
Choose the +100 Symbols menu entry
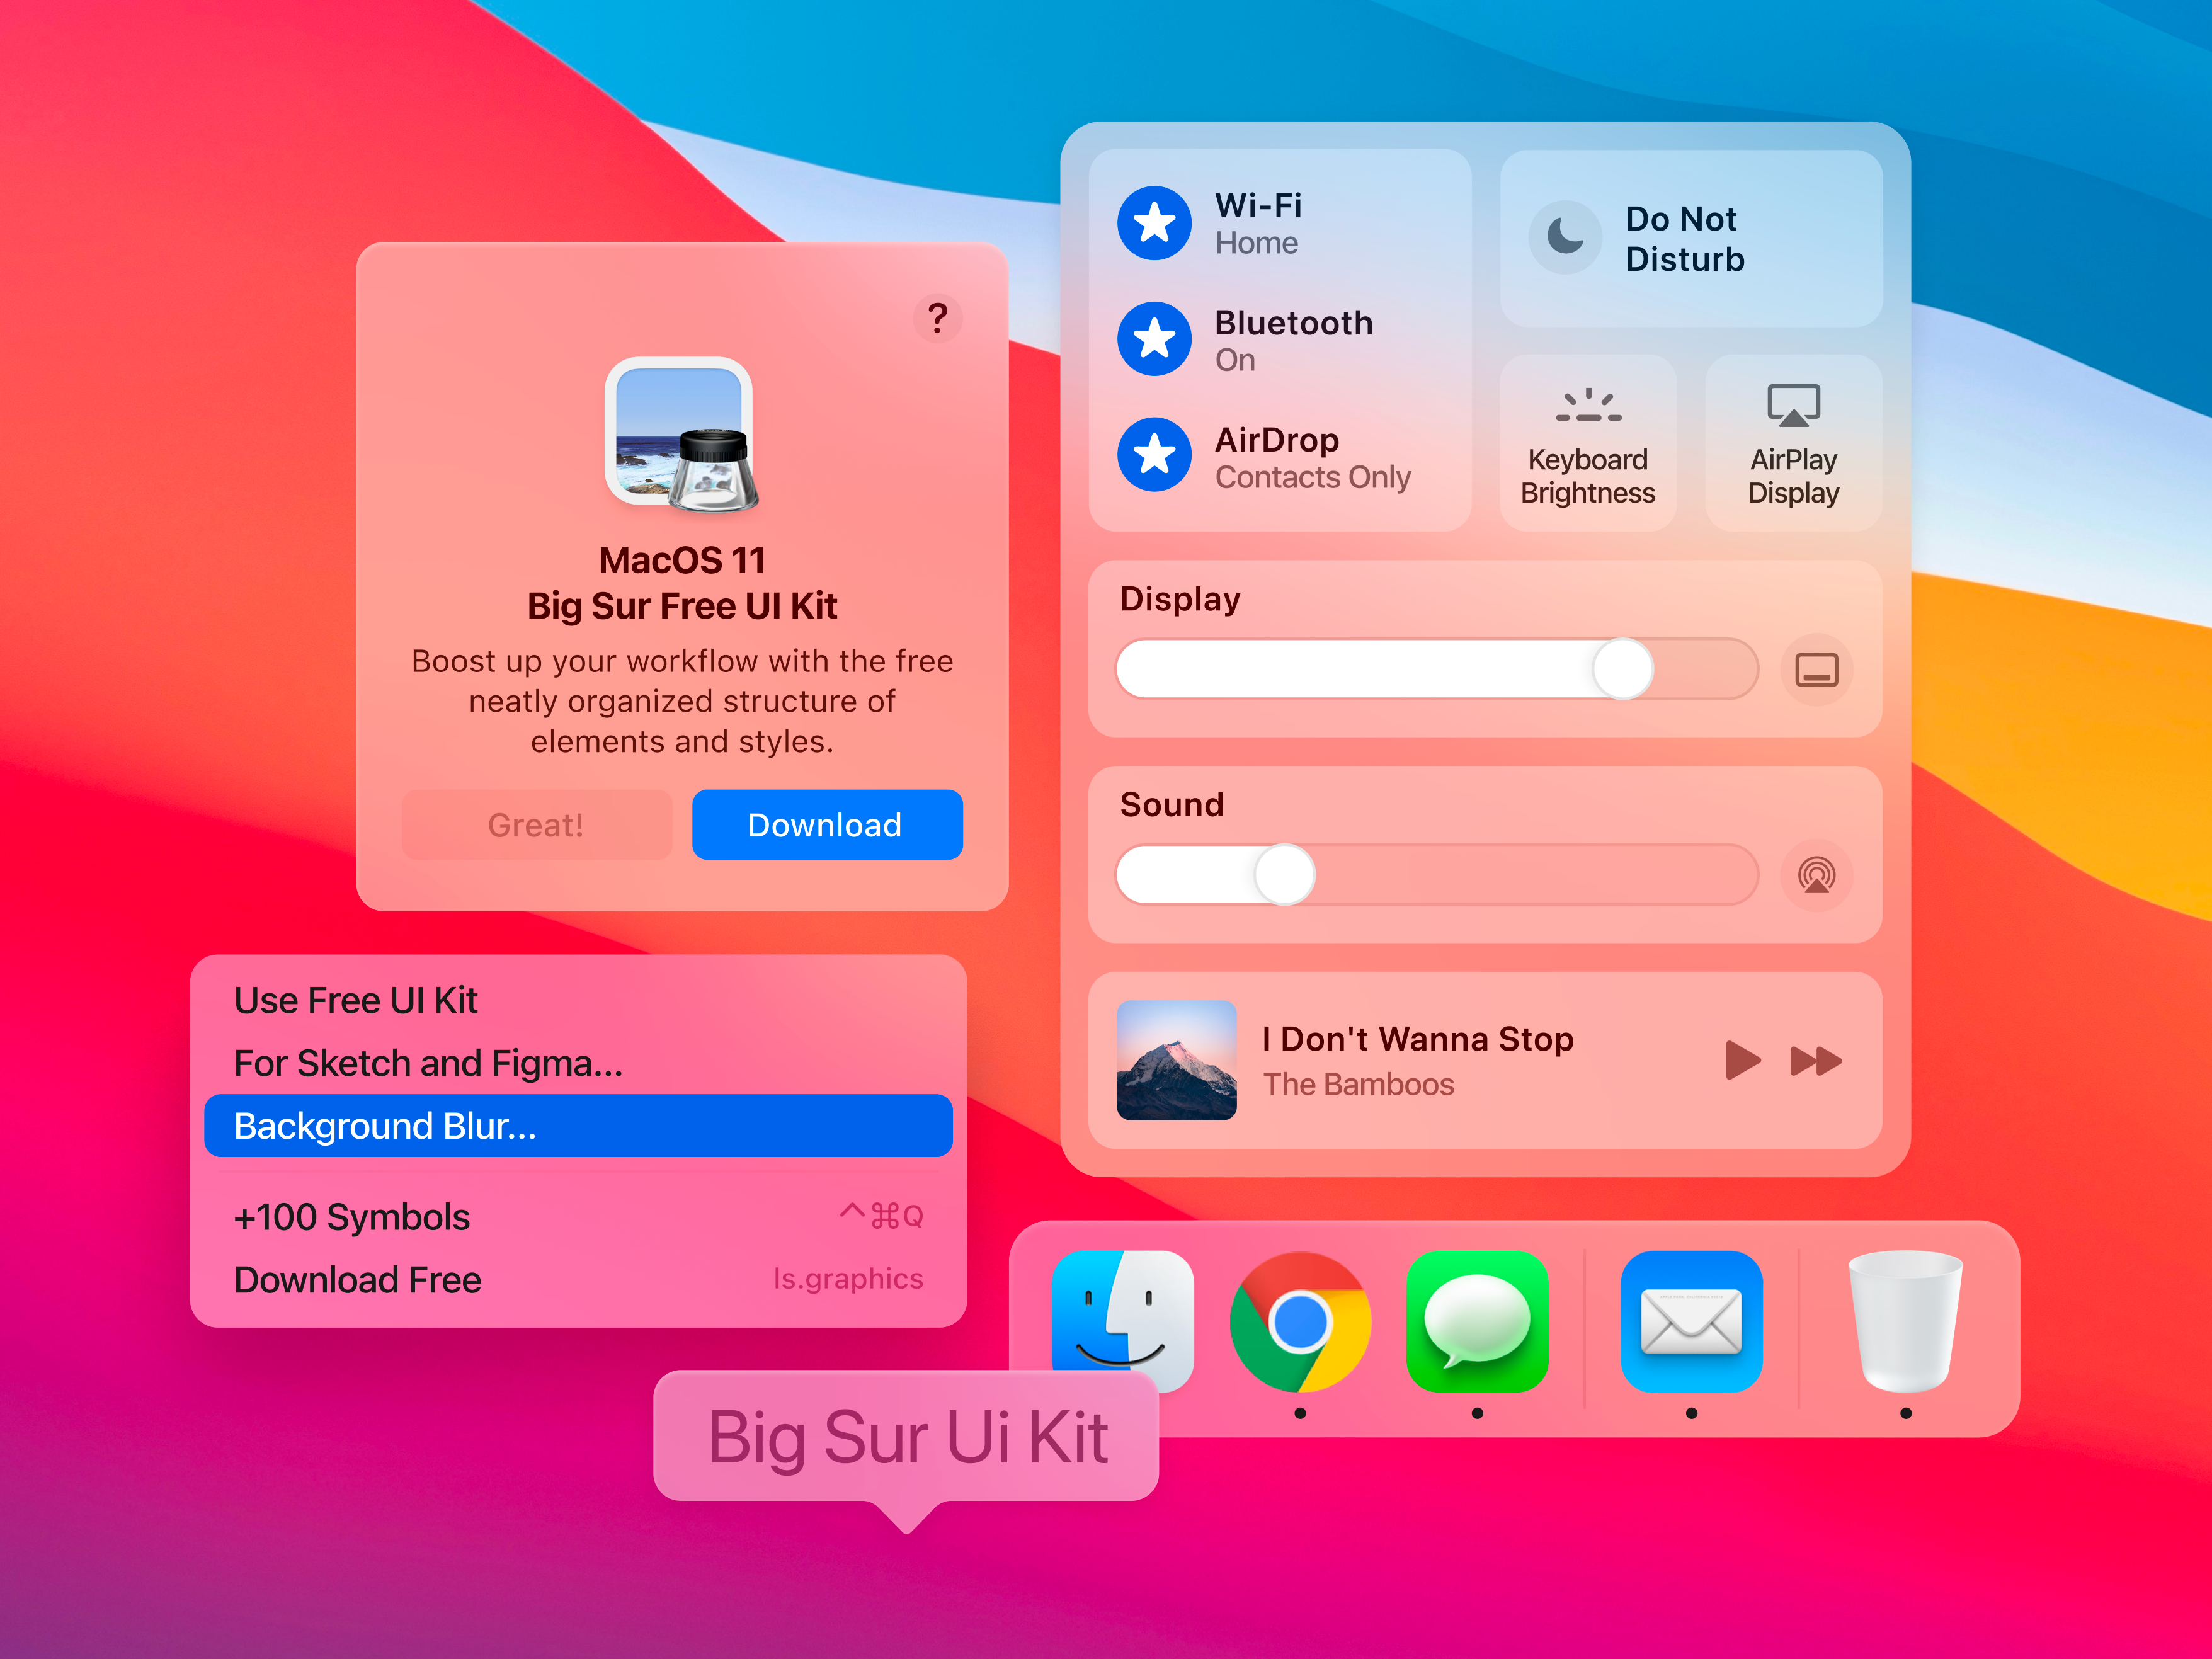[578, 1217]
